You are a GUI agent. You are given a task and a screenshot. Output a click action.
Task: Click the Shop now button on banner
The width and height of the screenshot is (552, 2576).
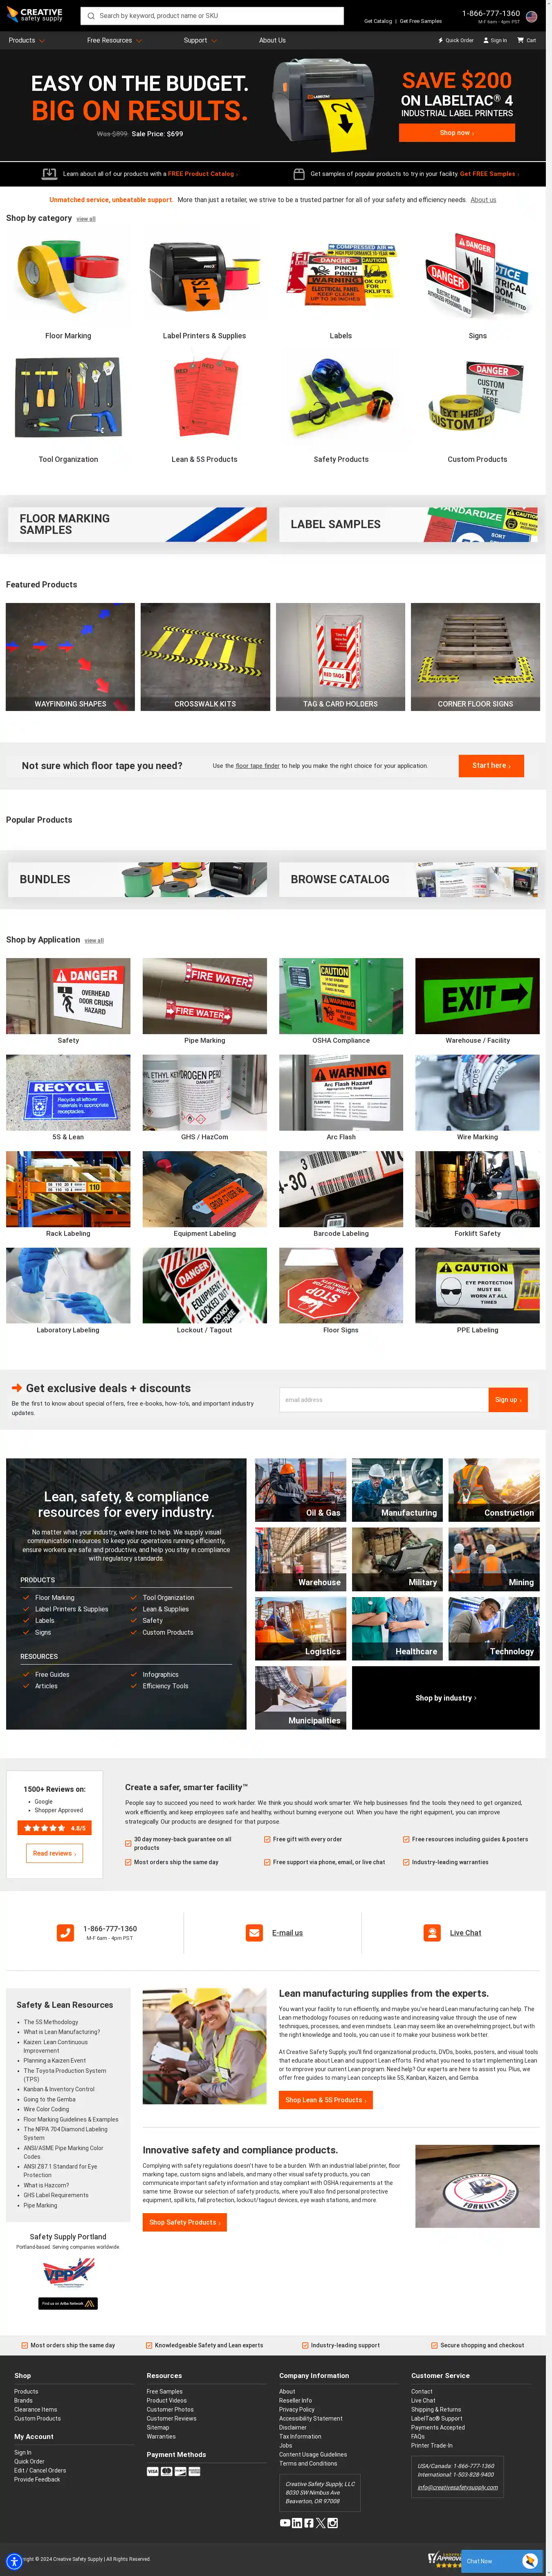pos(457,133)
